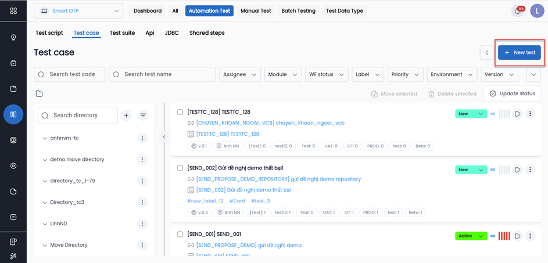Switch to the Test suite tab
This screenshot has height=263, width=548.
tap(122, 33)
